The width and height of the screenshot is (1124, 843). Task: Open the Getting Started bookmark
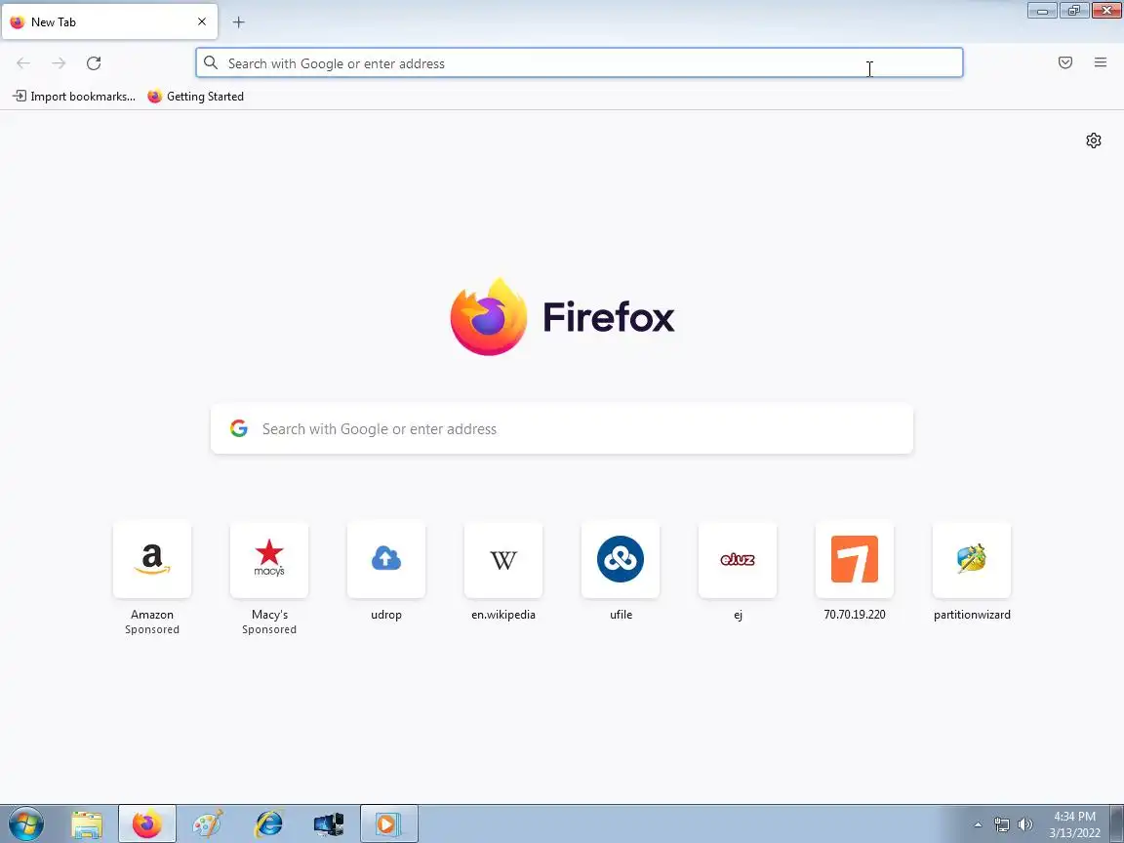click(x=196, y=96)
